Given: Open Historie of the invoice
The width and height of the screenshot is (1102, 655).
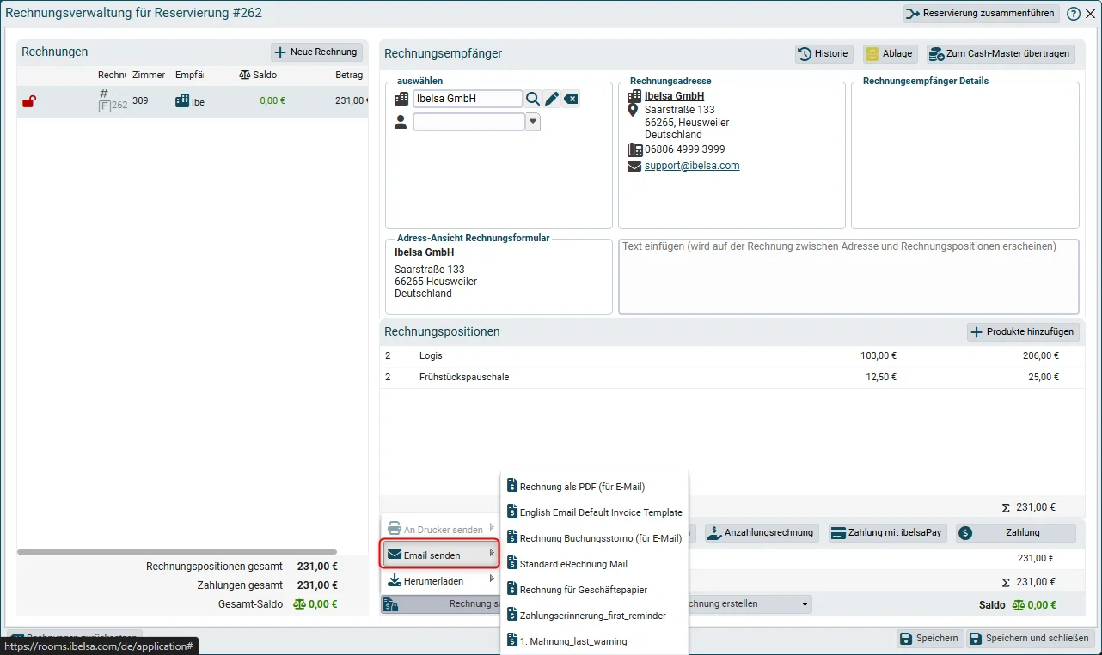Looking at the screenshot, I should [x=823, y=53].
